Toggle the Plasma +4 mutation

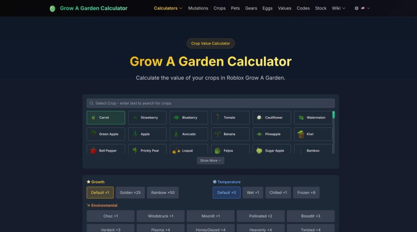(x=161, y=228)
